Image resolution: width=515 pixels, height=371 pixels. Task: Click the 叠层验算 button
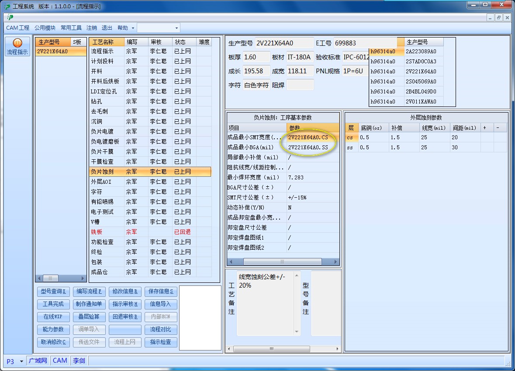(89, 316)
